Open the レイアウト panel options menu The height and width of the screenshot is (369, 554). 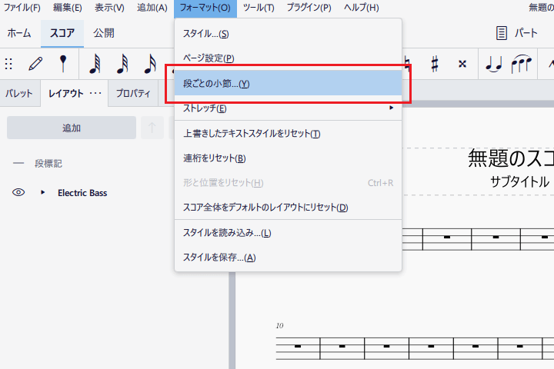[x=96, y=93]
